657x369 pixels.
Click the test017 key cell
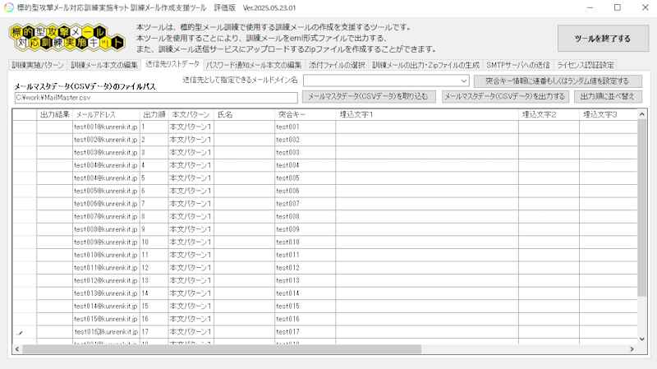[305, 332]
